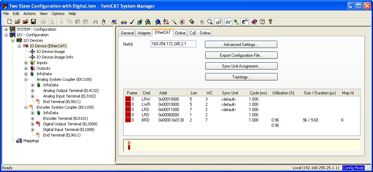The image size is (373, 172).
Task: Click the Save floppy disk icon
Action: click(33, 22)
